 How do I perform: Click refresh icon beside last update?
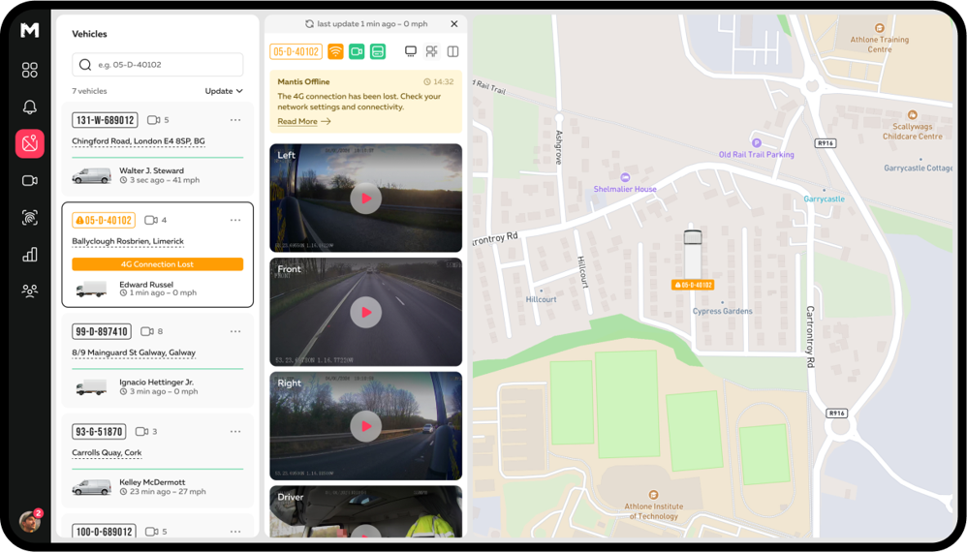(x=310, y=24)
